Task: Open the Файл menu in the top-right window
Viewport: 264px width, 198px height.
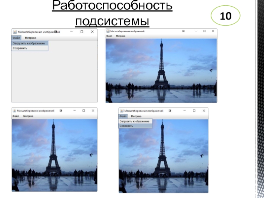Action: pos(109,36)
